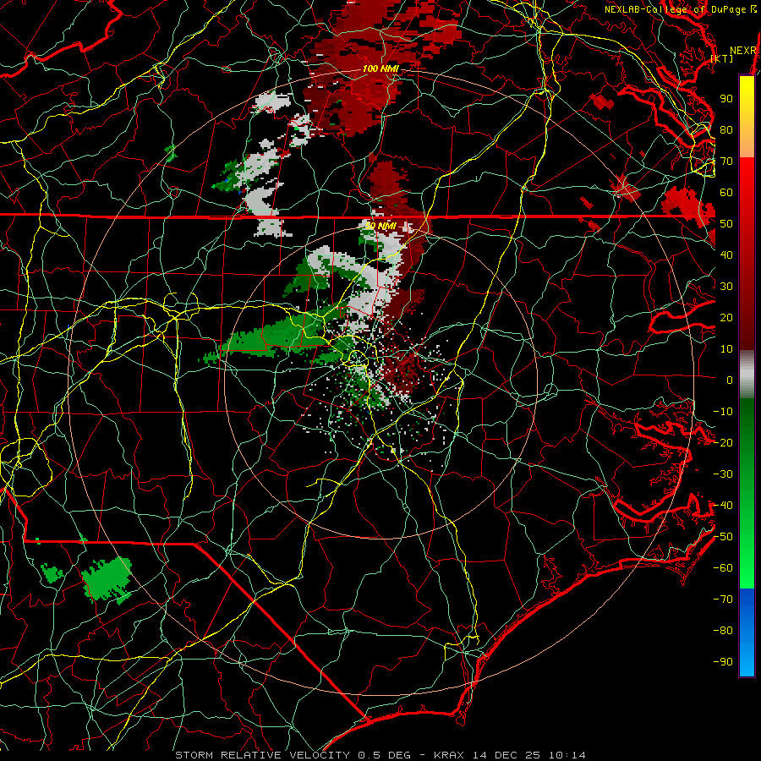Select the 90 value on the velocity scale
This screenshot has height=761, width=761.
(726, 99)
